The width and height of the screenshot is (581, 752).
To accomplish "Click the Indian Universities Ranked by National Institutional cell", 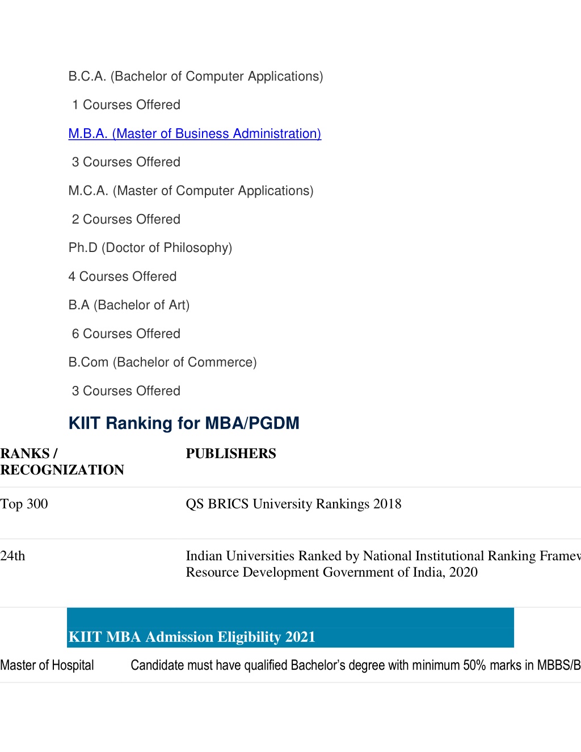I will pos(383,564).
